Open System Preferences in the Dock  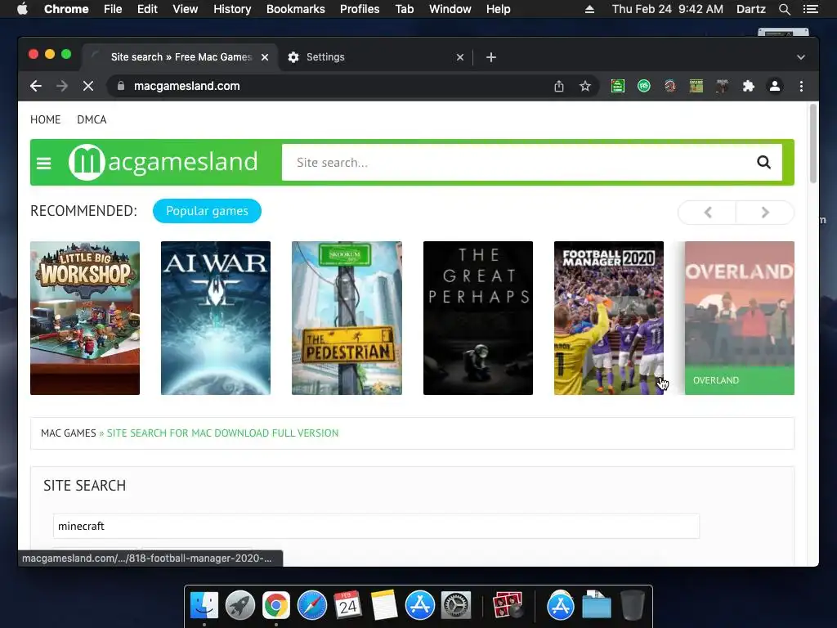[x=455, y=606]
